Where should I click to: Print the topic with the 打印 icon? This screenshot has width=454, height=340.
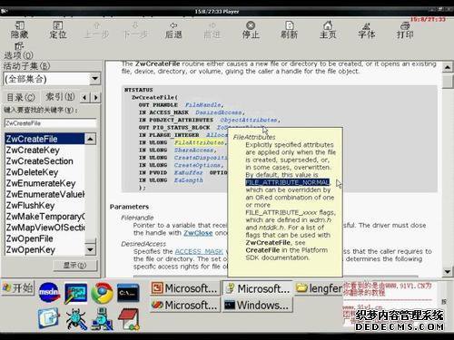405,30
